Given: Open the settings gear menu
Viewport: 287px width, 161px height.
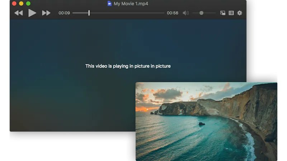Looking at the screenshot, I should 240,13.
